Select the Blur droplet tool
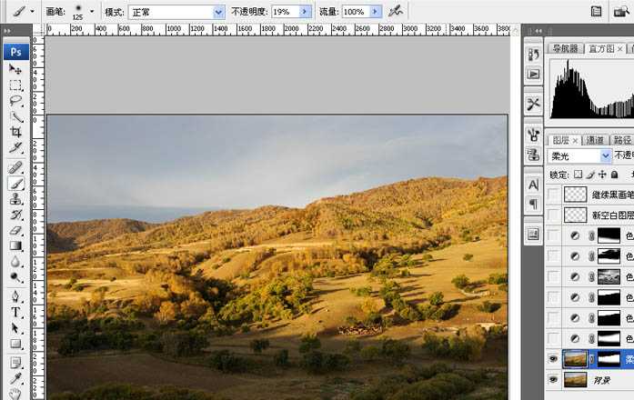634x400 pixels. click(x=15, y=262)
